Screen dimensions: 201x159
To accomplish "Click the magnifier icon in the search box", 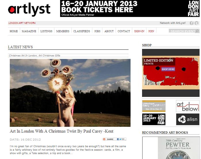I will point(197,31).
